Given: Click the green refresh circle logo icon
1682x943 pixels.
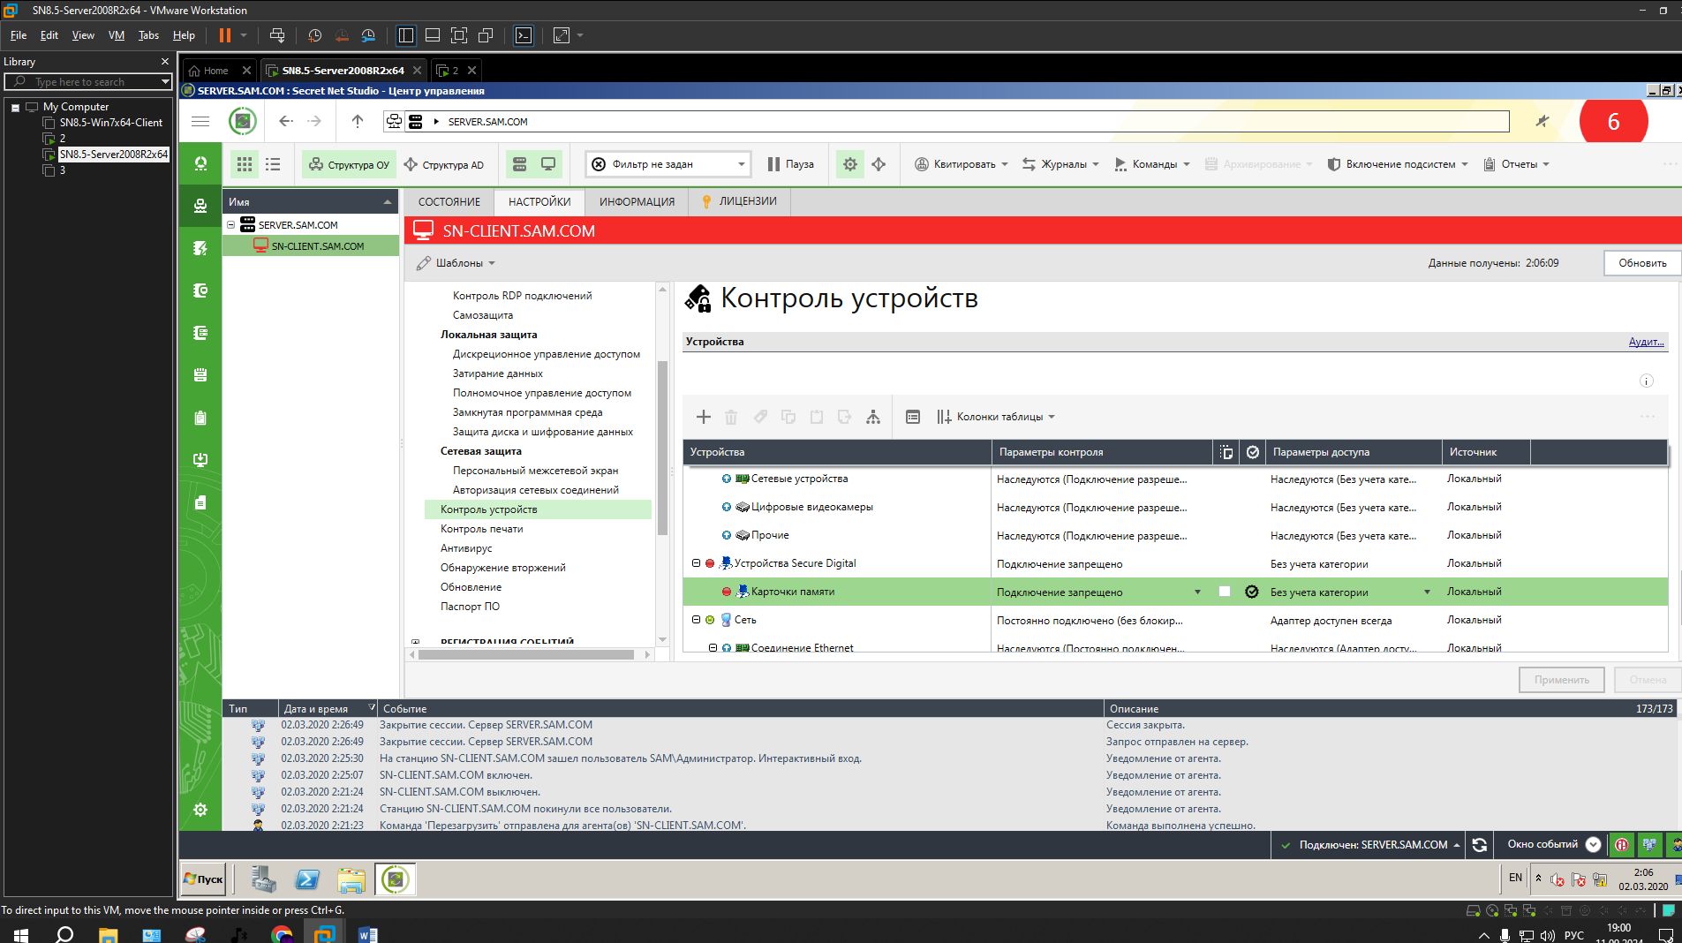Looking at the screenshot, I should point(243,122).
